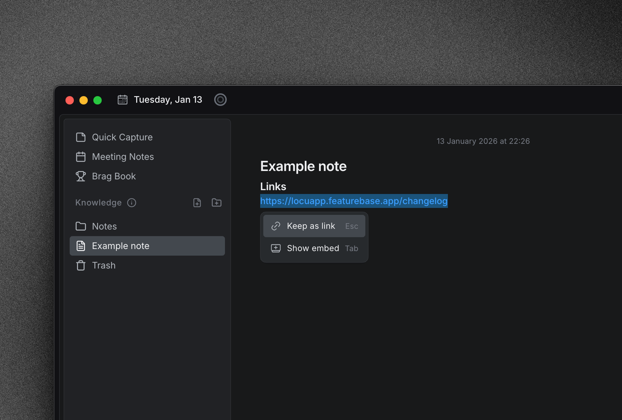Click the Links heading in the note
The image size is (622, 420).
[x=273, y=187]
